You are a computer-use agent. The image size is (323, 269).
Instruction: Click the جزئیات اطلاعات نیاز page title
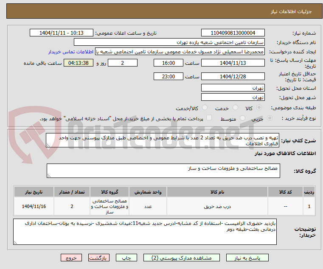pos(291,11)
